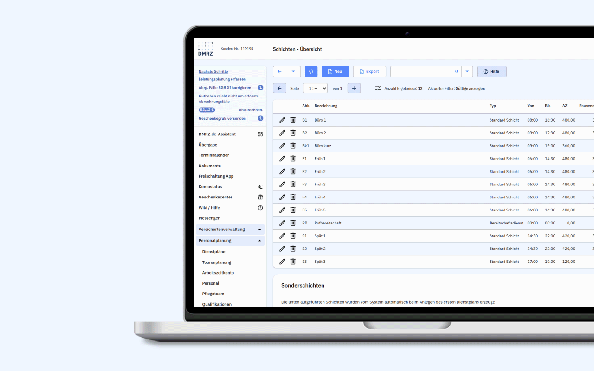Viewport: 594px width, 371px height.
Task: Select Terminkalender from the sidebar menu
Action: (x=213, y=155)
